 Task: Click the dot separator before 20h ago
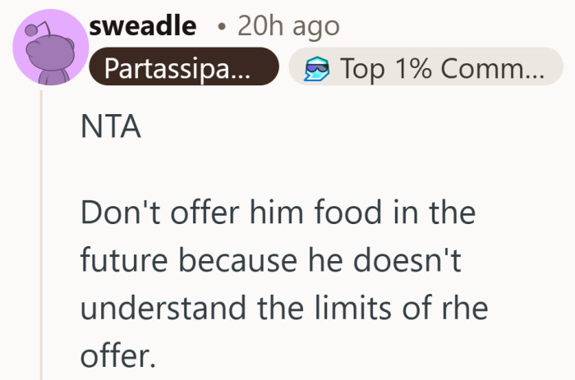coord(221,27)
